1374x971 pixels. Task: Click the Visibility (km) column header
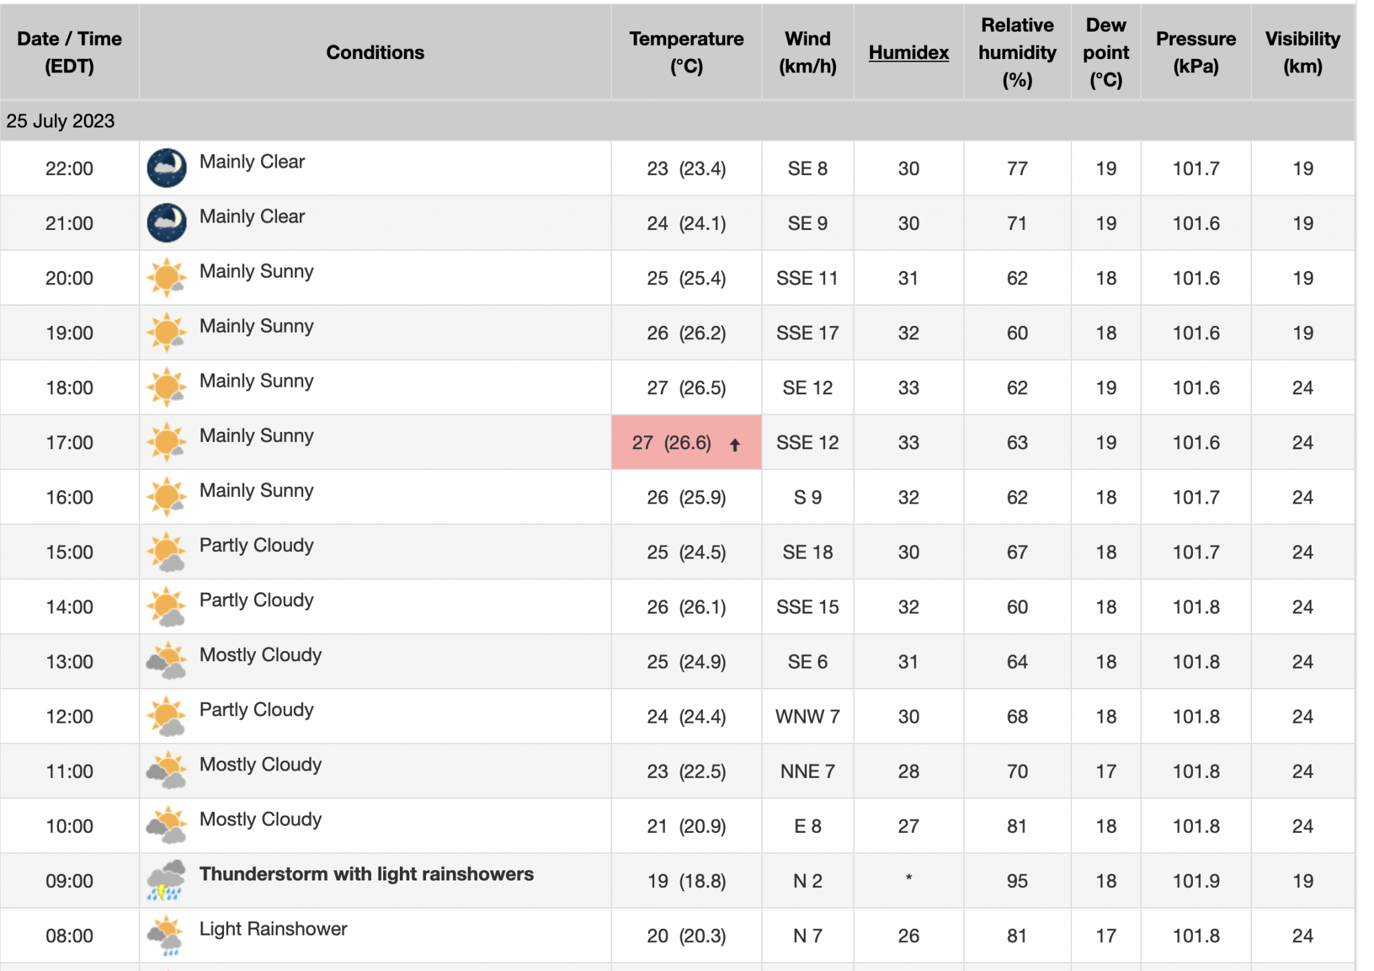[1303, 52]
